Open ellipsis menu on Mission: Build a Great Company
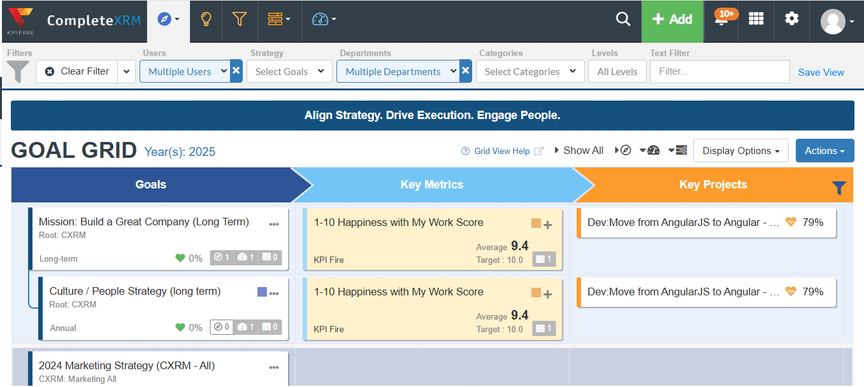This screenshot has height=387, width=864. tap(274, 224)
